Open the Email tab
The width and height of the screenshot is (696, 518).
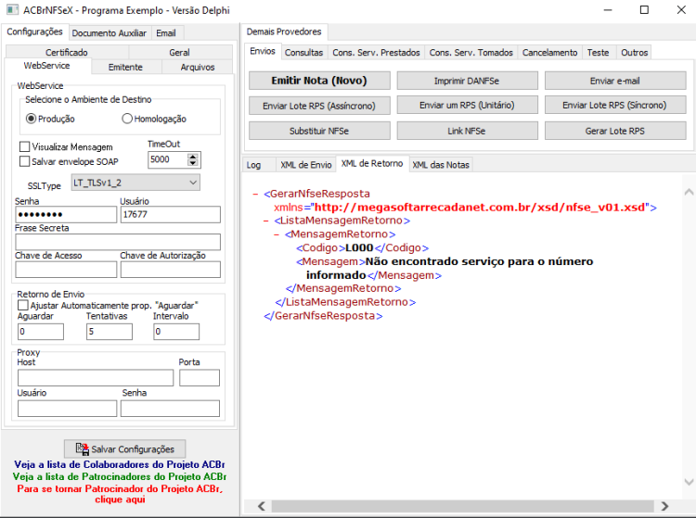(x=166, y=33)
